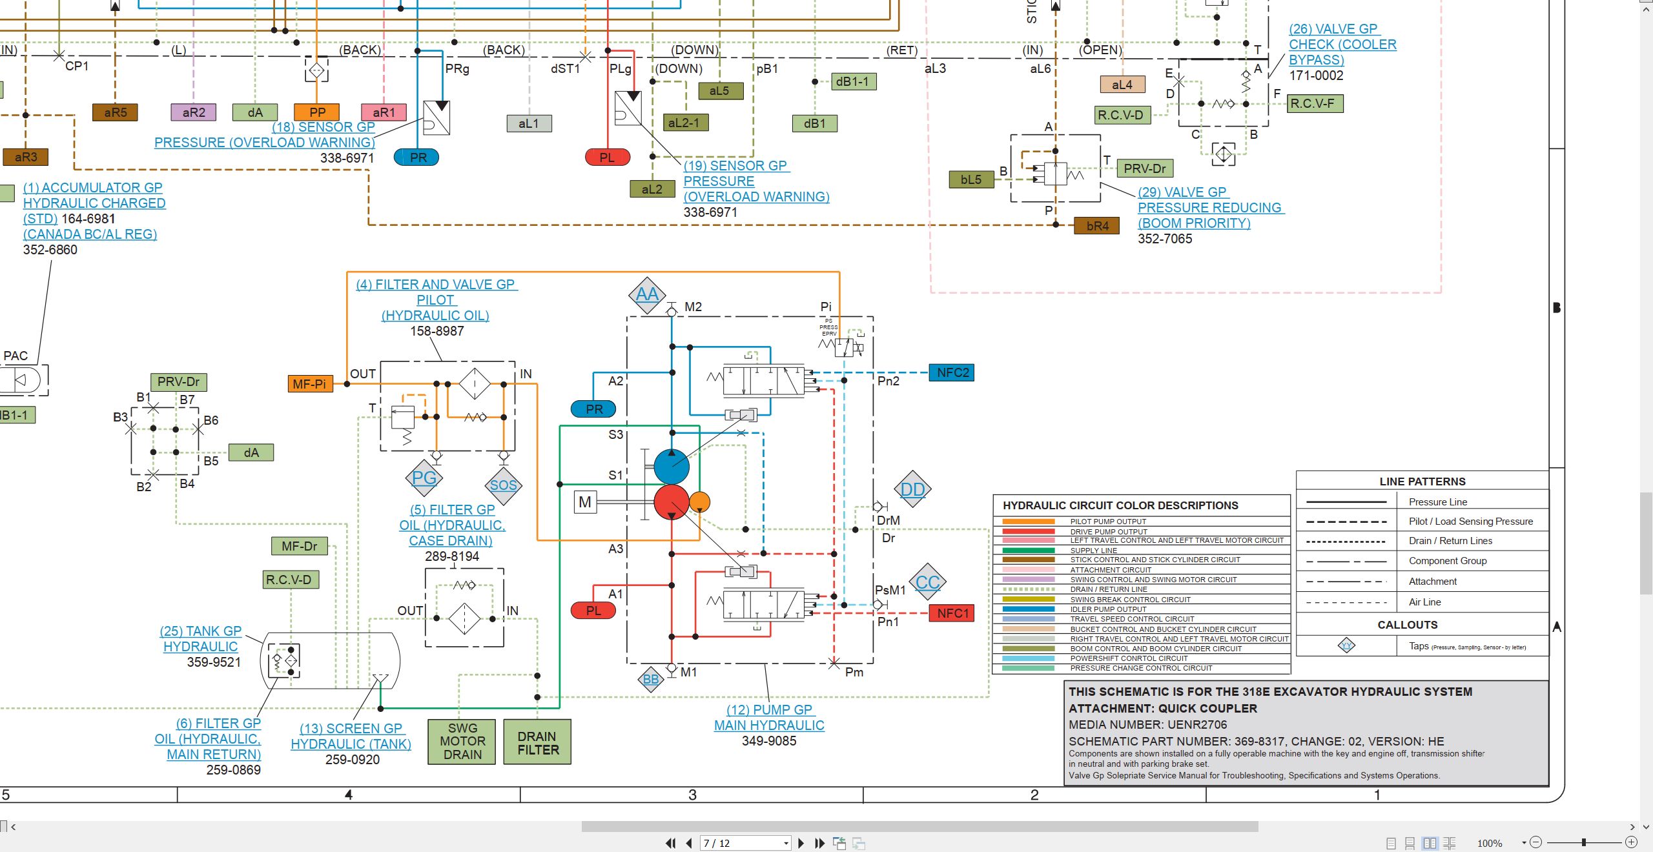This screenshot has height=852, width=1653.
Task: Click the AA tap diamond
Action: (647, 295)
